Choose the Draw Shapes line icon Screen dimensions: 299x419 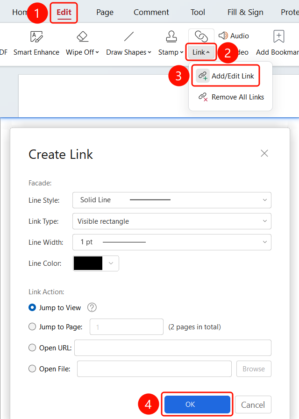(x=129, y=36)
